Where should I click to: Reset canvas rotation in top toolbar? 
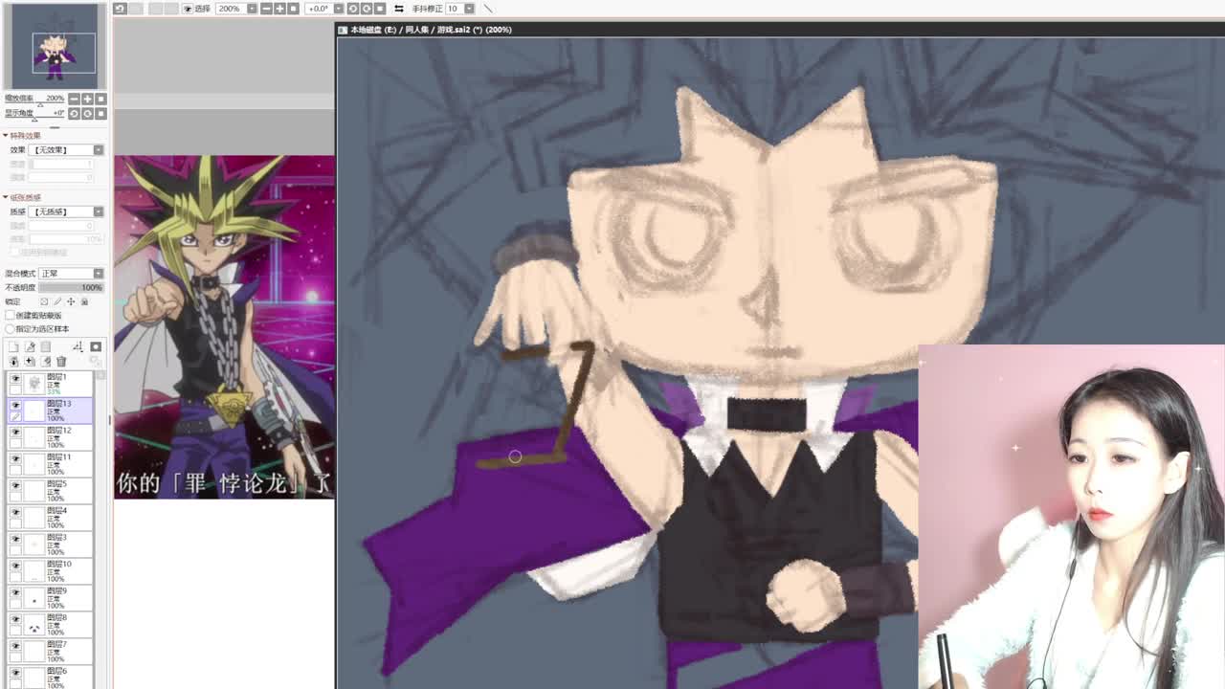(379, 9)
